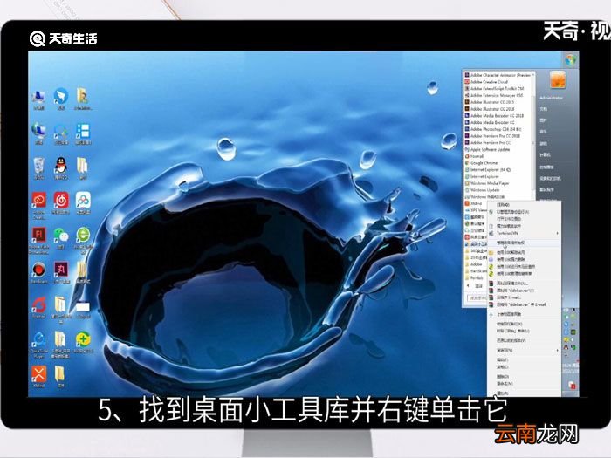This screenshot has height=458, width=611.
Task: Launch Adobe Media Encoder CC 2018
Action: tap(494, 116)
